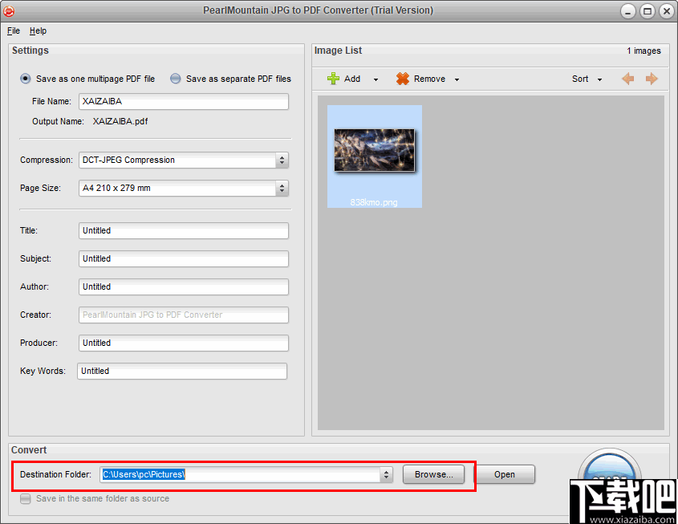Click the Open button
This screenshot has width=678, height=524.
(x=505, y=474)
